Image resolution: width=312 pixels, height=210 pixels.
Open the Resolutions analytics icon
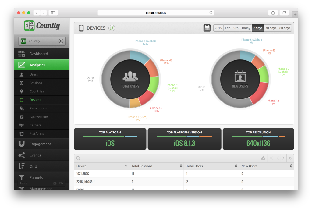pyautogui.click(x=22, y=108)
